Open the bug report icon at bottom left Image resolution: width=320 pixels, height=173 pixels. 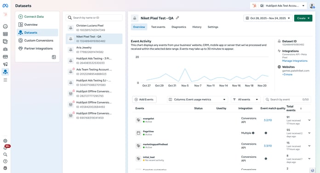coord(6,168)
